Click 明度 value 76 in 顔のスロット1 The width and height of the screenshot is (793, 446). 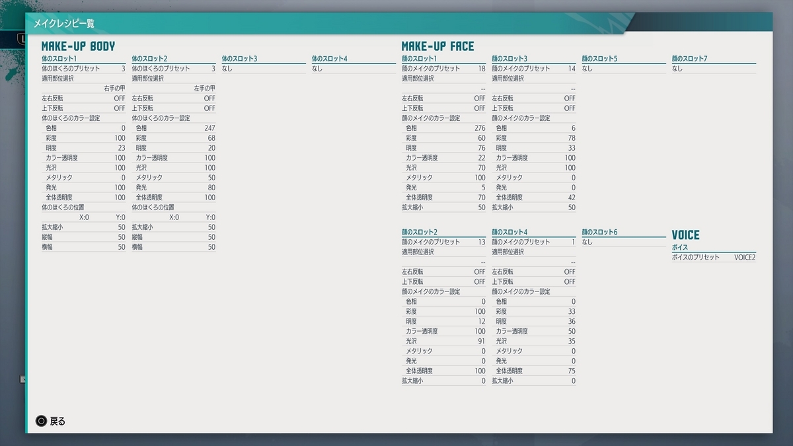(x=482, y=148)
